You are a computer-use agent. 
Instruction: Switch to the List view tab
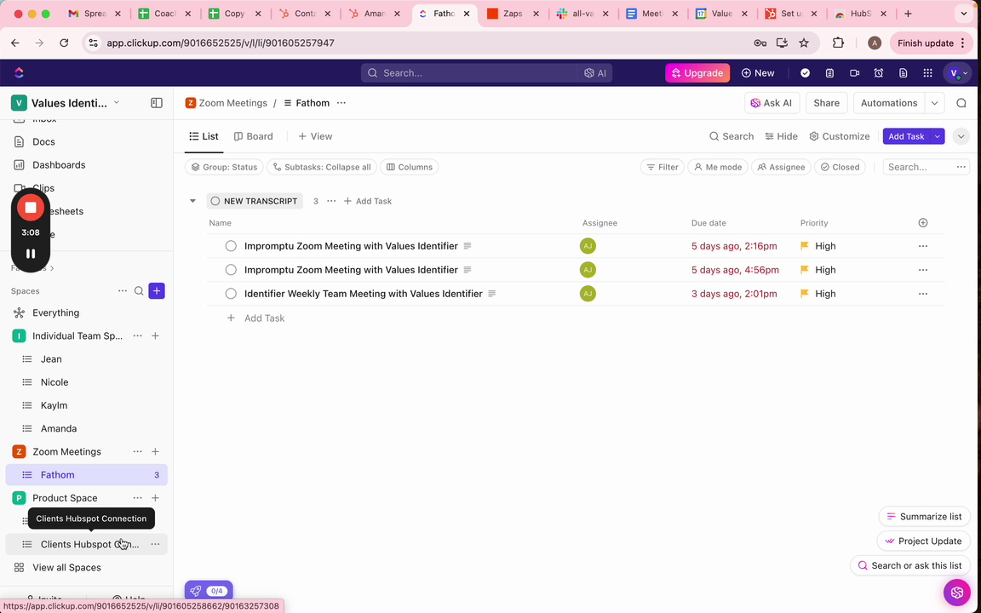tap(204, 136)
